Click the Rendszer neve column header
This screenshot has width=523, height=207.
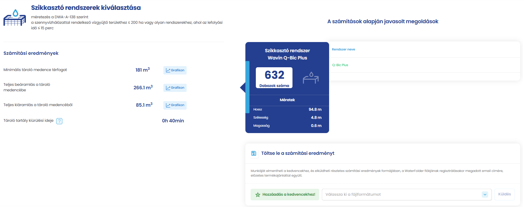[343, 49]
